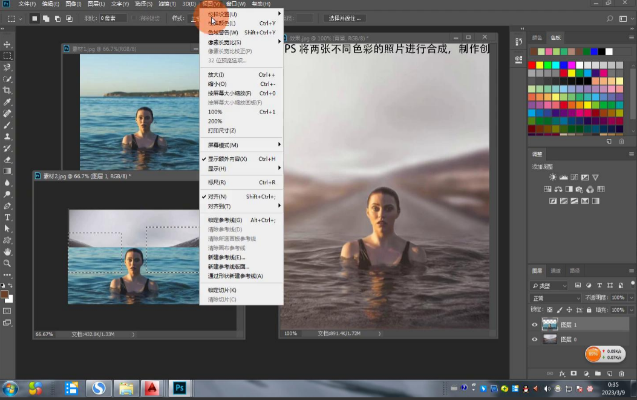637x400 pixels.
Task: Select the Pen tool
Action: click(x=7, y=206)
